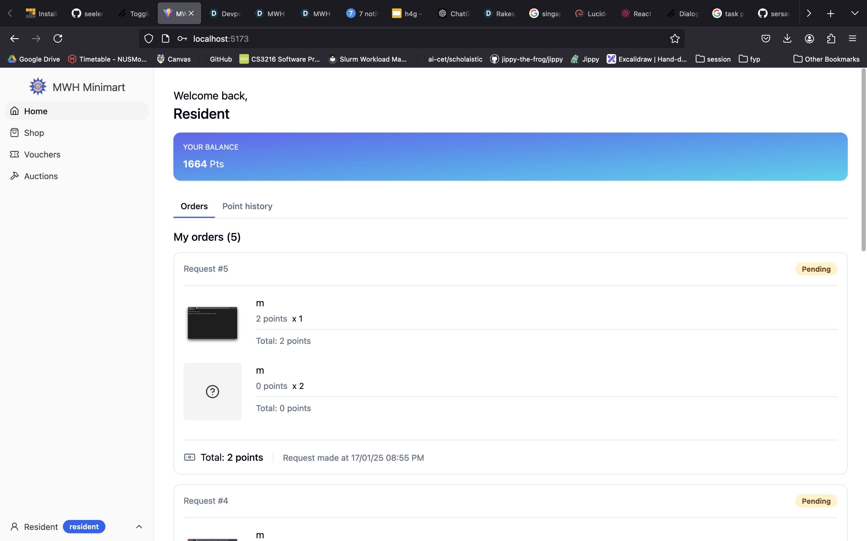The width and height of the screenshot is (867, 541).
Task: Navigate to Auctions in sidebar
Action: pyautogui.click(x=41, y=176)
